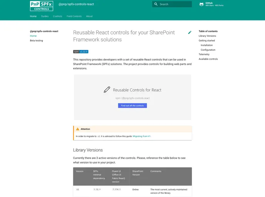This screenshot has width=265, height=197.
Task: Click the main page title heading
Action: coord(124,36)
